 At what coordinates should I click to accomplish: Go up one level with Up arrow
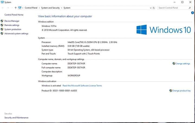pyautogui.click(x=15, y=8)
